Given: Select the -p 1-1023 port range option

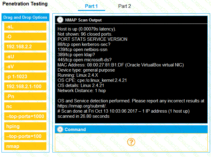Looking at the screenshot, I should point(25,77).
